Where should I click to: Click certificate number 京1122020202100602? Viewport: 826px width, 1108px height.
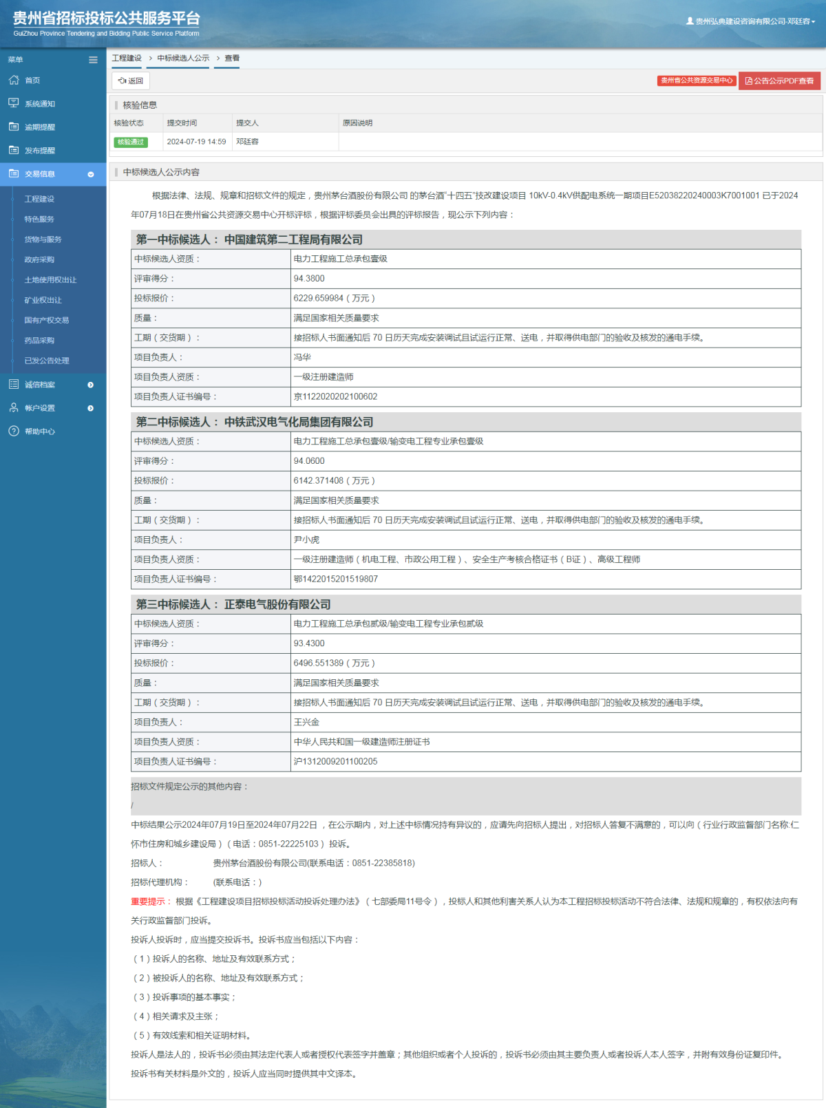click(335, 396)
